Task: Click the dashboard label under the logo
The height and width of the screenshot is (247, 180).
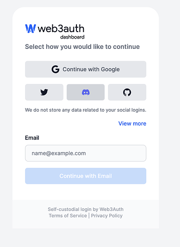Action: click(72, 37)
